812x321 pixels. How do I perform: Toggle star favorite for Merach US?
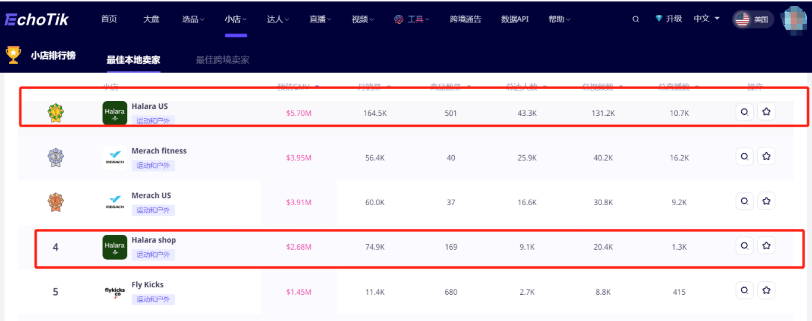[x=766, y=201]
